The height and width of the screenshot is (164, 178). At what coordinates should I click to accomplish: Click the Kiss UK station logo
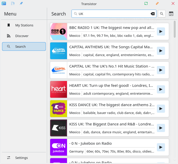(59, 128)
